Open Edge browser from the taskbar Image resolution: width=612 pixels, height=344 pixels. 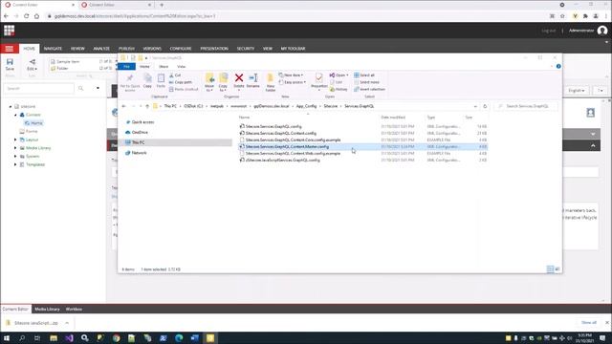pyautogui.click(x=179, y=337)
